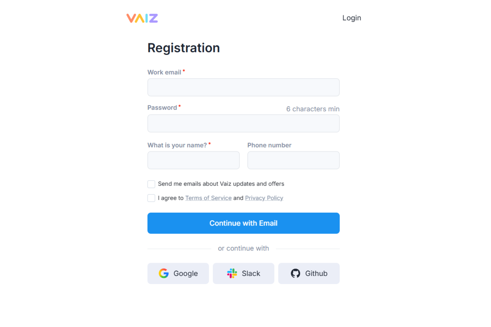Select the Phone number input
The image size is (491, 327).
[x=293, y=160]
